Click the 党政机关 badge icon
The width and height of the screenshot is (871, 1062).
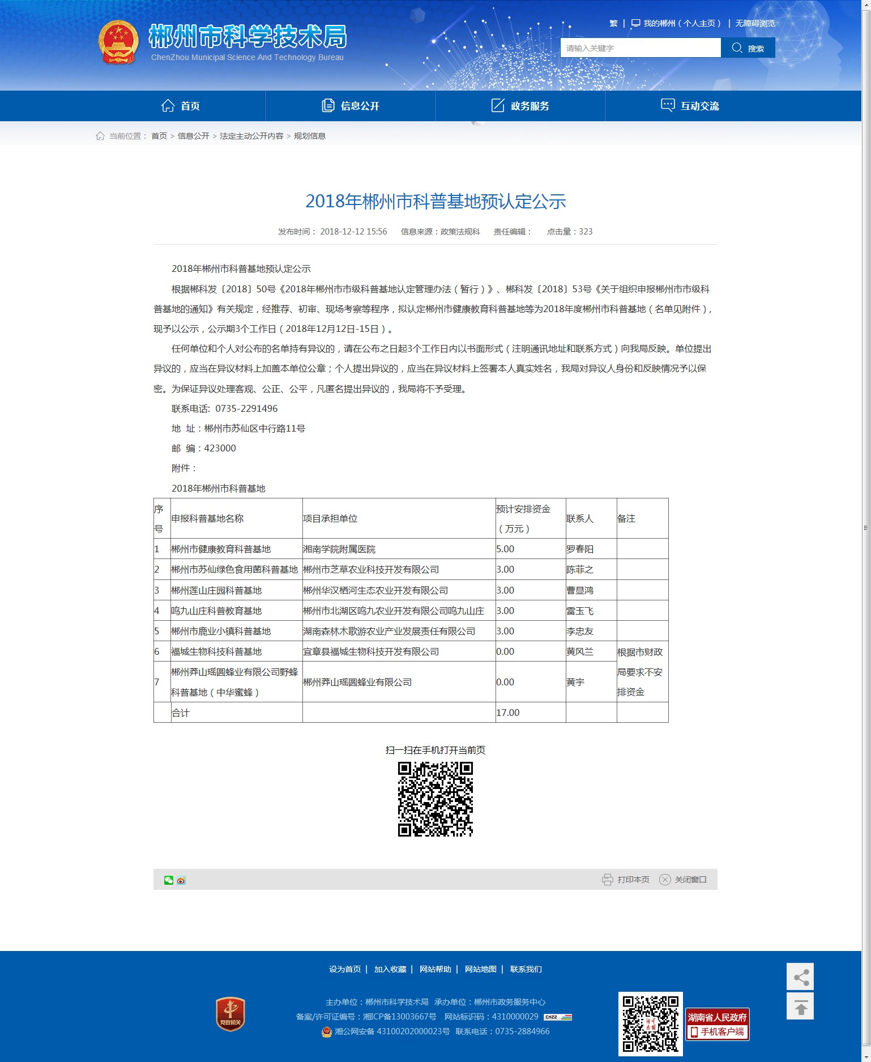tap(230, 1014)
